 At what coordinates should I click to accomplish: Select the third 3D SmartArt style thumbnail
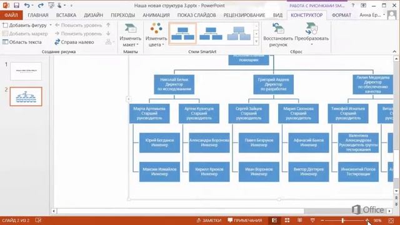[x=239, y=33]
